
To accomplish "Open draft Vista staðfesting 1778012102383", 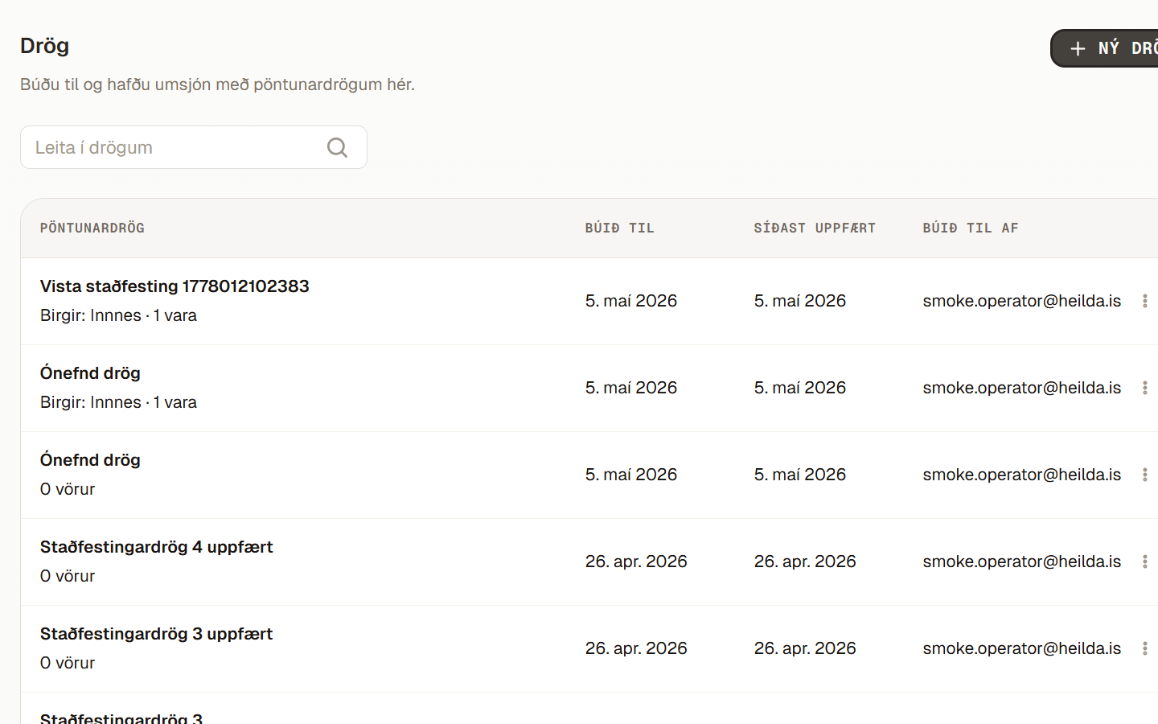I will (175, 286).
